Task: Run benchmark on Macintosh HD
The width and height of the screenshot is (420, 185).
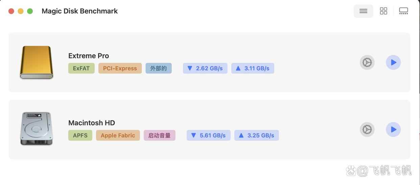Action: [393, 129]
